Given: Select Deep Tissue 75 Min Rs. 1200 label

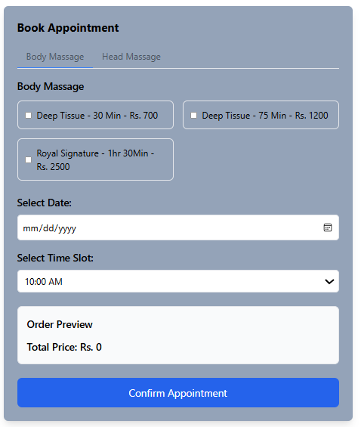Looking at the screenshot, I should coord(265,116).
